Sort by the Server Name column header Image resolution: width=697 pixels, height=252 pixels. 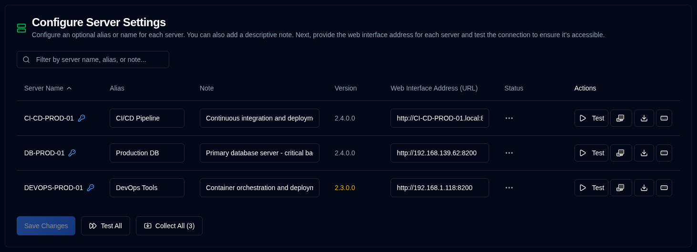click(x=48, y=88)
